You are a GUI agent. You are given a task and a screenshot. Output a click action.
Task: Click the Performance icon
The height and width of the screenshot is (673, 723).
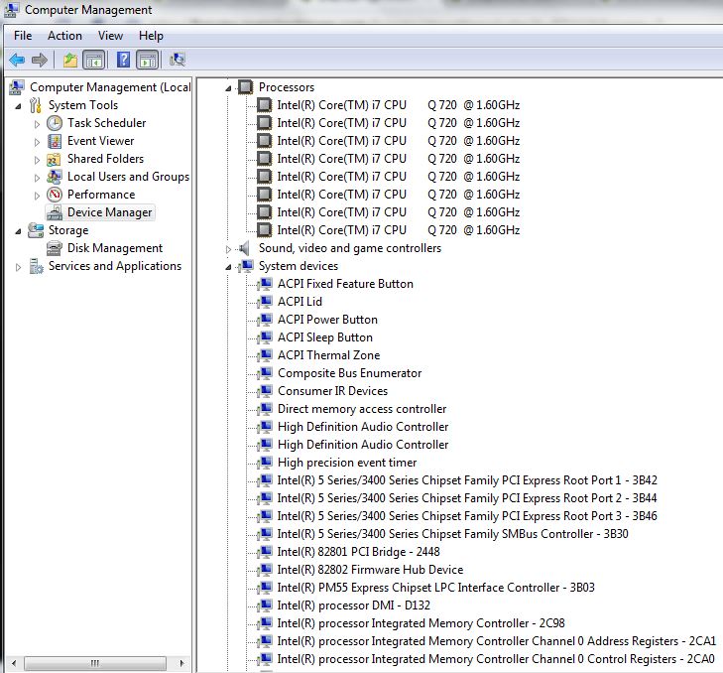[55, 195]
